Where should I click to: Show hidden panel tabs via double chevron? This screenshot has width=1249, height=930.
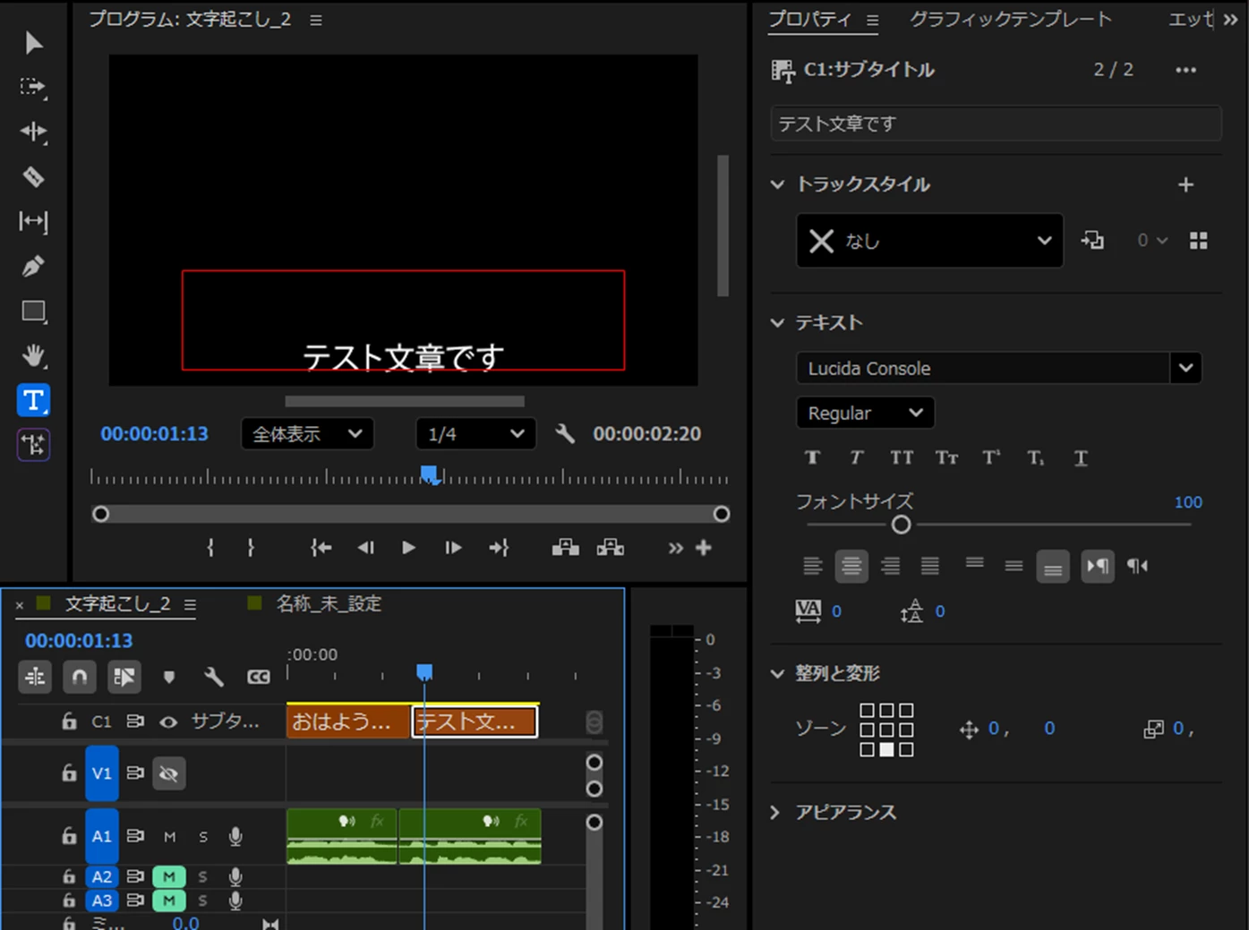[1231, 19]
